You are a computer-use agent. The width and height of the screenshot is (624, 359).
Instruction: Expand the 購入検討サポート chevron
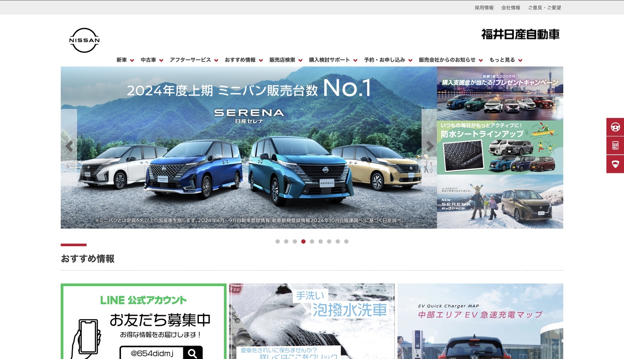coord(355,60)
